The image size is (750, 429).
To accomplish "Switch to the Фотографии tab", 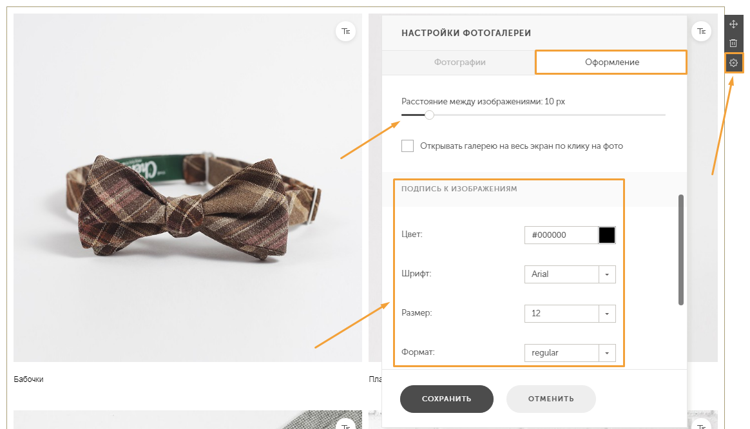I will [x=459, y=62].
